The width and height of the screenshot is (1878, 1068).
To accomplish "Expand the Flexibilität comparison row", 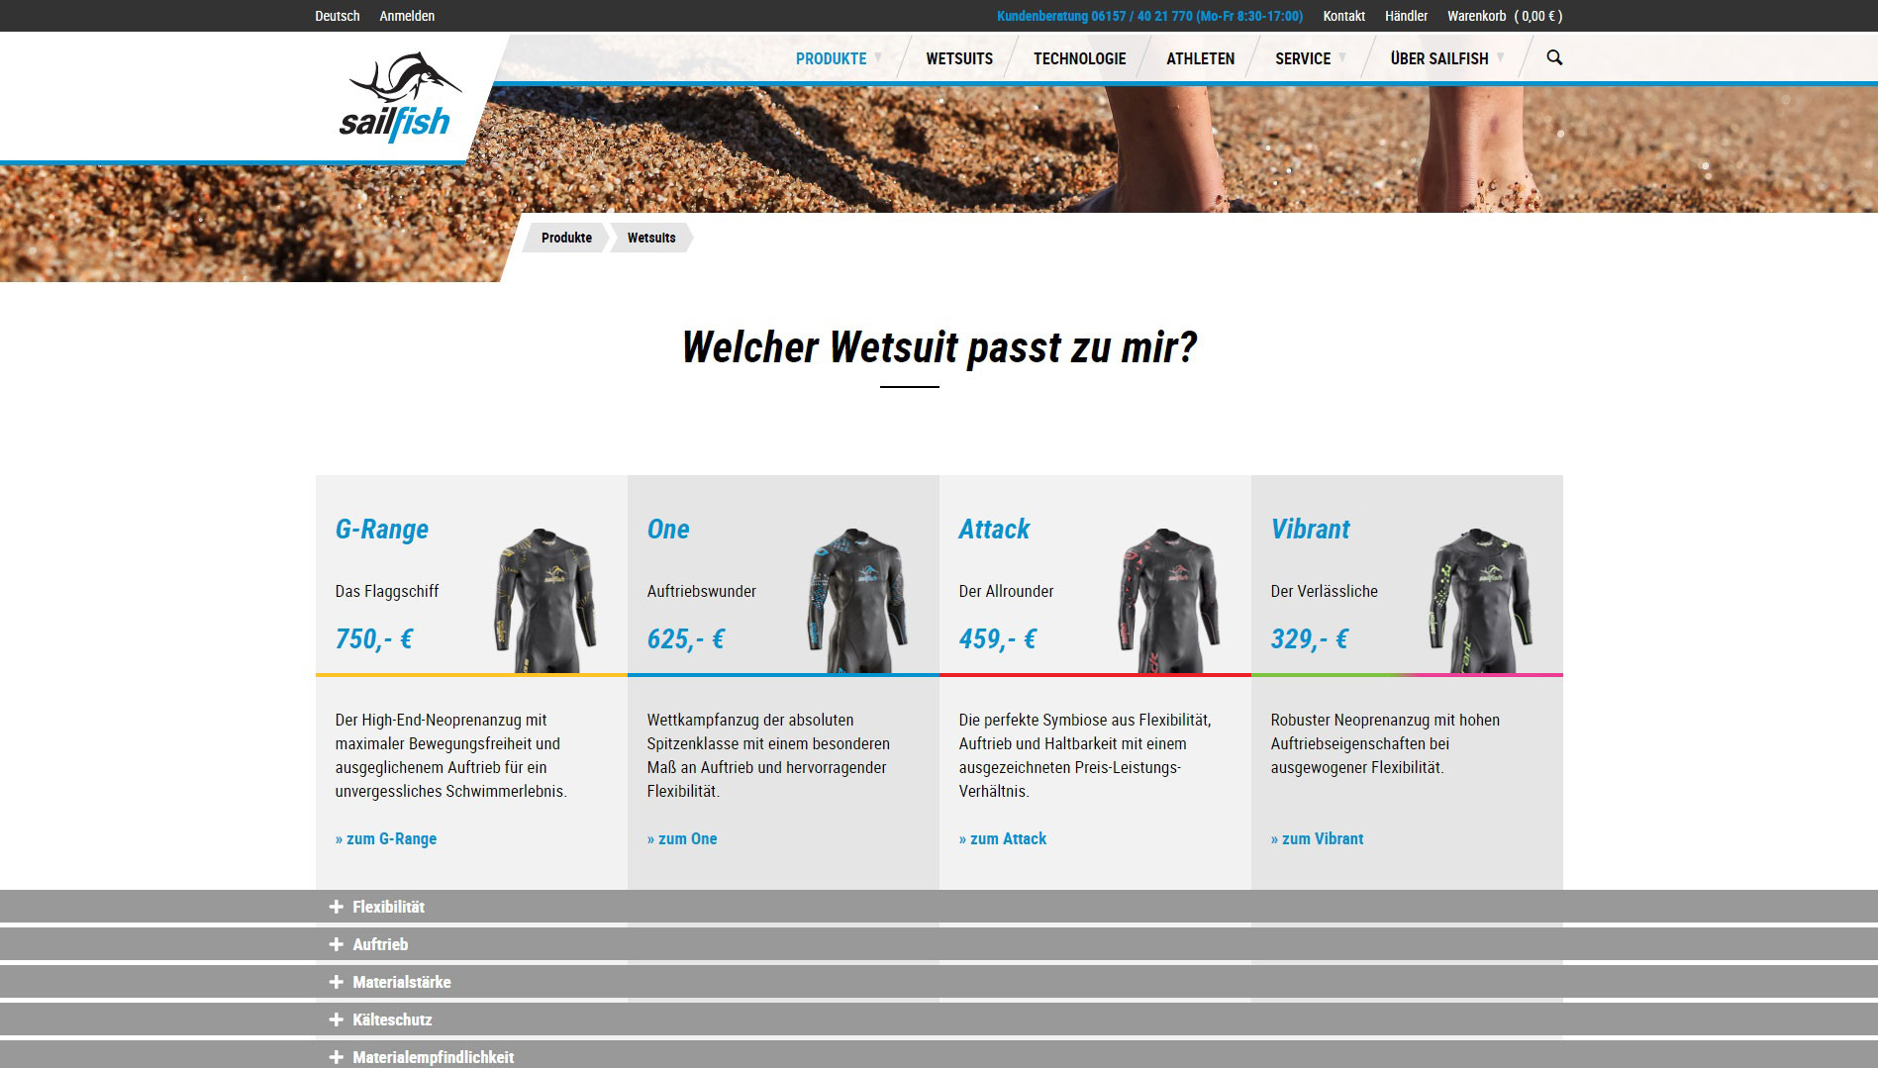I will (x=939, y=907).
